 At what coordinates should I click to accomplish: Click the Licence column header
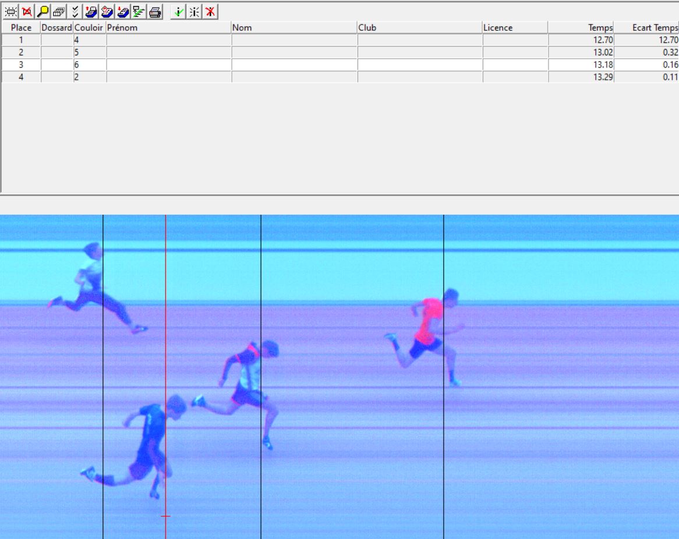click(x=515, y=28)
